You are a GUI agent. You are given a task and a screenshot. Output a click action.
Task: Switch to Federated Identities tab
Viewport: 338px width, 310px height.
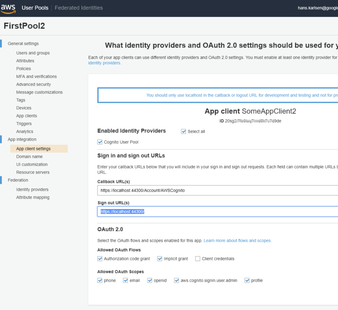(x=78, y=8)
